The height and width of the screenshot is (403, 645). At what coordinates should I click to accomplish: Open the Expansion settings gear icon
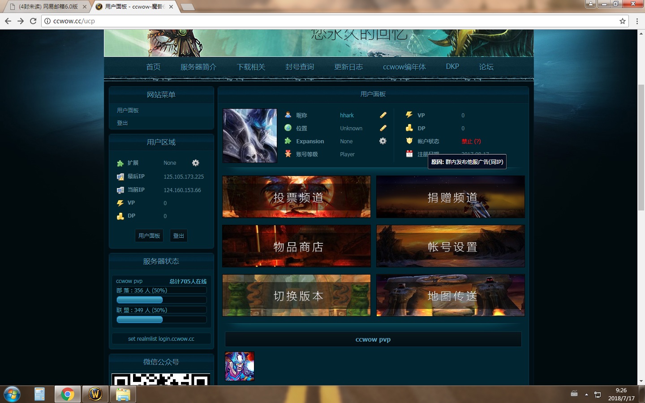point(383,141)
